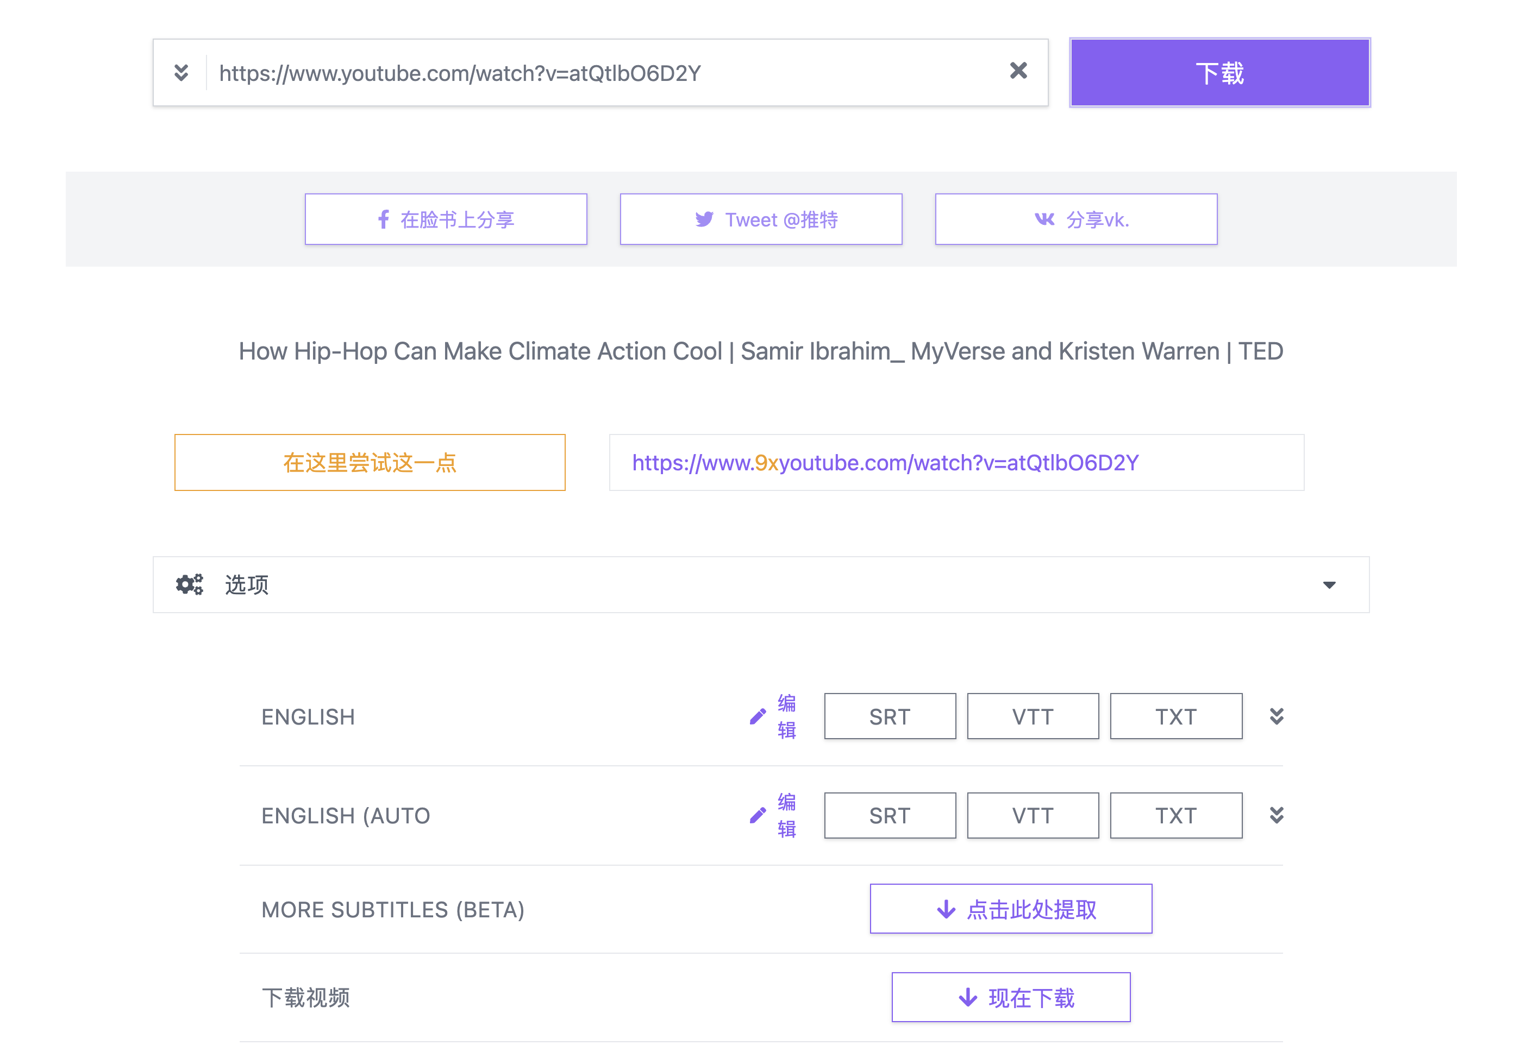This screenshot has height=1058, width=1514.
Task: Download ENGLISH (AUTO subtitles as TXT
Action: [x=1176, y=815]
